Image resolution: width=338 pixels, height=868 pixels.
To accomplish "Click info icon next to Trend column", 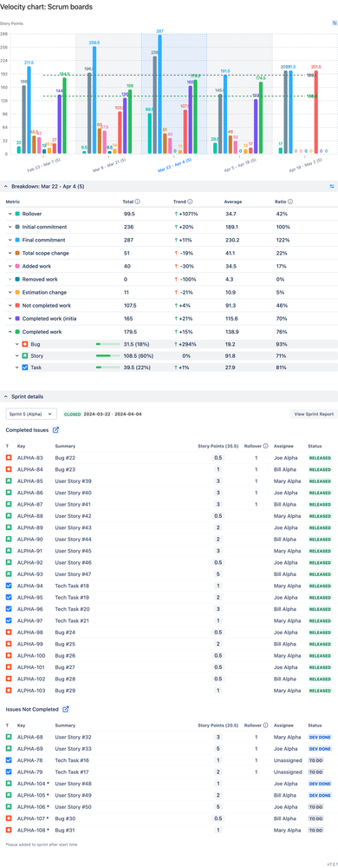I will point(190,202).
